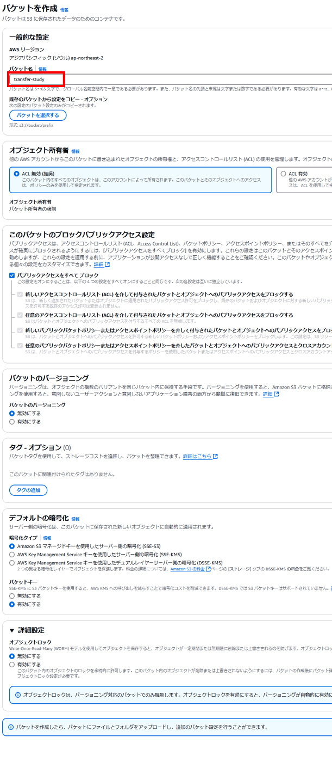This screenshot has height=762, width=332.
Task: Click the タグの追加 button
Action: point(28,490)
